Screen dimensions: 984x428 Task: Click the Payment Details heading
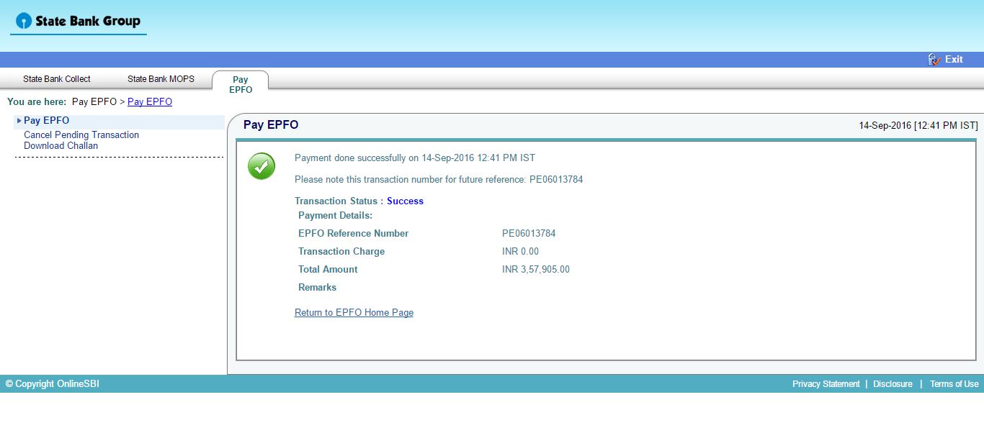335,216
